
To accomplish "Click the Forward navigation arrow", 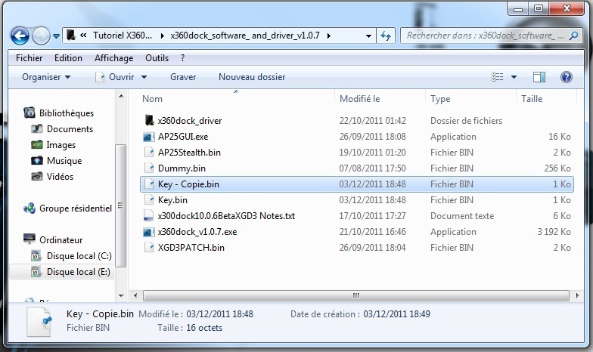I will tap(41, 36).
